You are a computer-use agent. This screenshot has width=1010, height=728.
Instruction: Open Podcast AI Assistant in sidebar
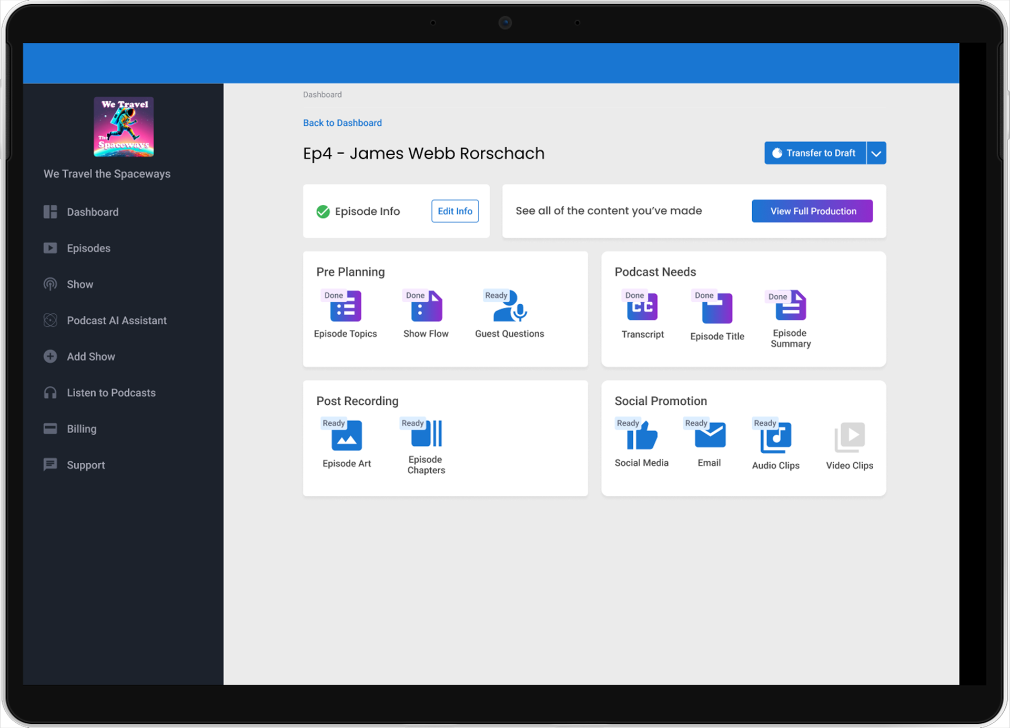click(x=116, y=321)
